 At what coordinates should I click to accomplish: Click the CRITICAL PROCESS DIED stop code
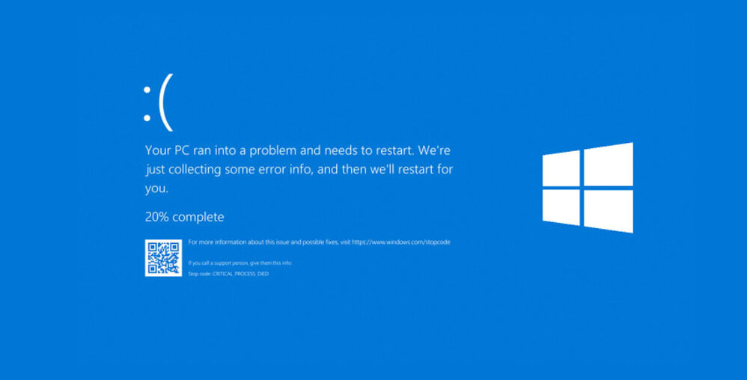coord(240,275)
